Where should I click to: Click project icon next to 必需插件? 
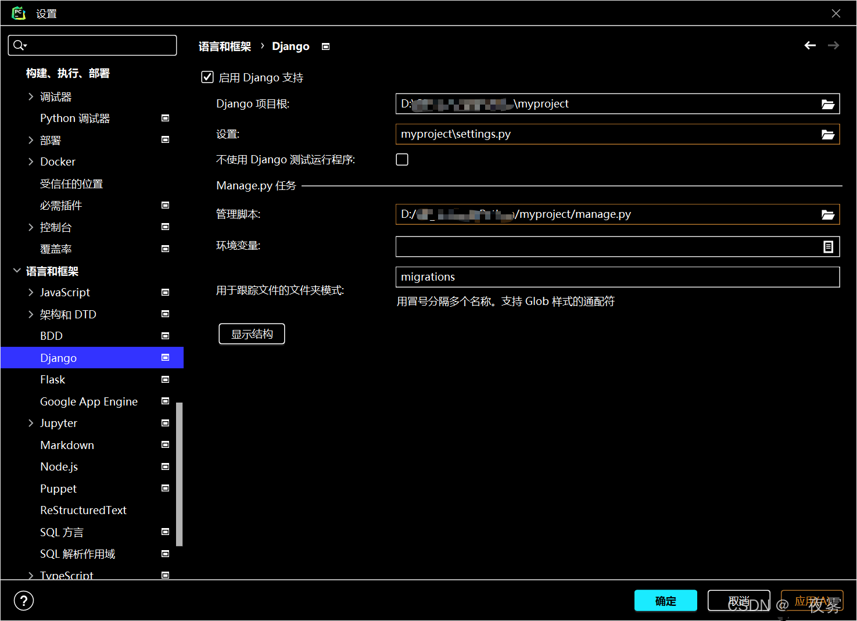pyautogui.click(x=165, y=205)
